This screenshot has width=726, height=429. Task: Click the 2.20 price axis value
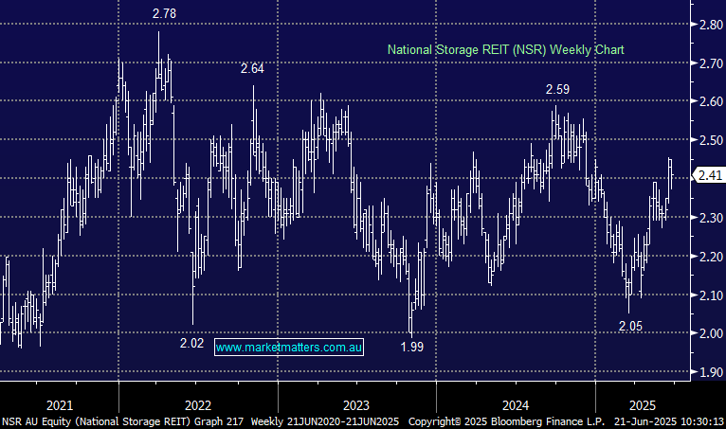click(x=711, y=257)
